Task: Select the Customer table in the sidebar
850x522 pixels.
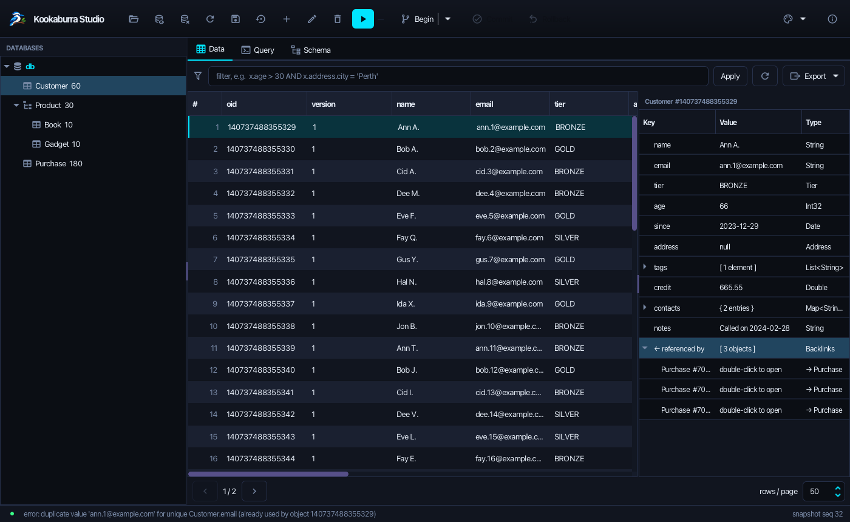Action: click(x=93, y=86)
